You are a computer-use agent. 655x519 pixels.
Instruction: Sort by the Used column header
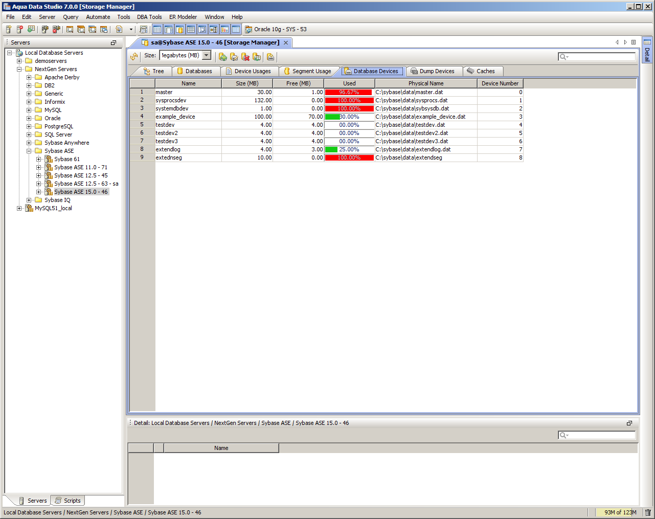click(x=349, y=83)
